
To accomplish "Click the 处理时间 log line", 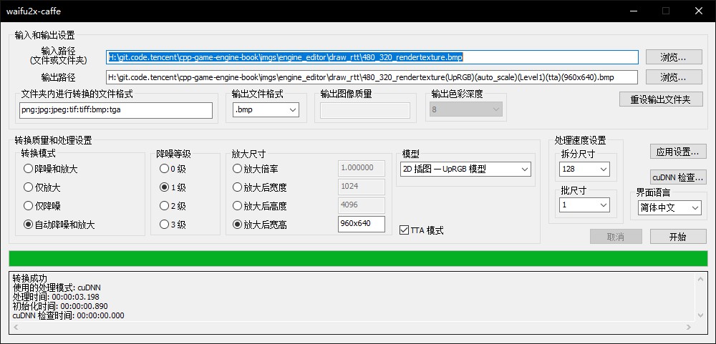I will tap(56, 297).
